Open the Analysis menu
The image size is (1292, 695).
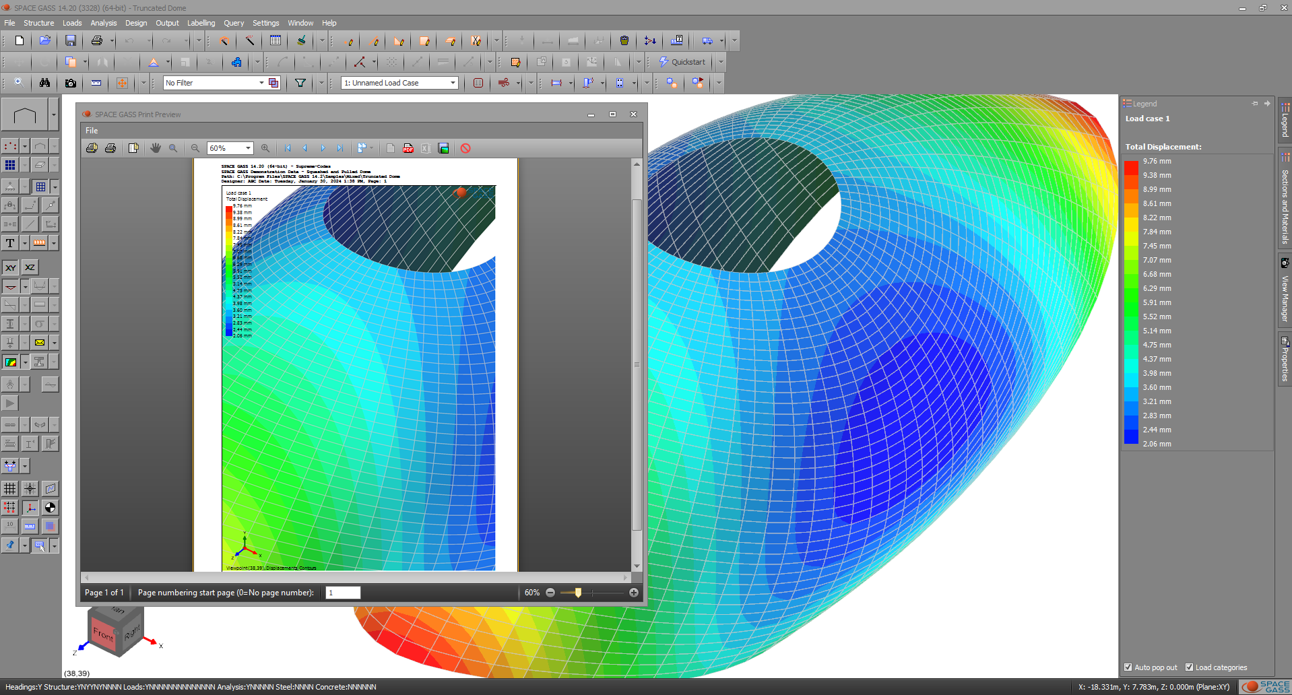103,23
